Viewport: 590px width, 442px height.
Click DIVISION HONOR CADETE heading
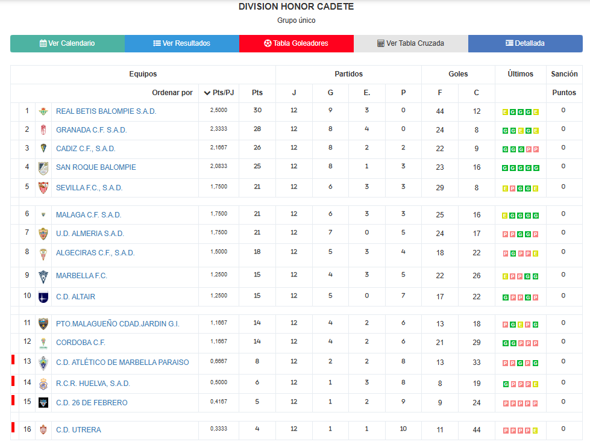pyautogui.click(x=296, y=7)
